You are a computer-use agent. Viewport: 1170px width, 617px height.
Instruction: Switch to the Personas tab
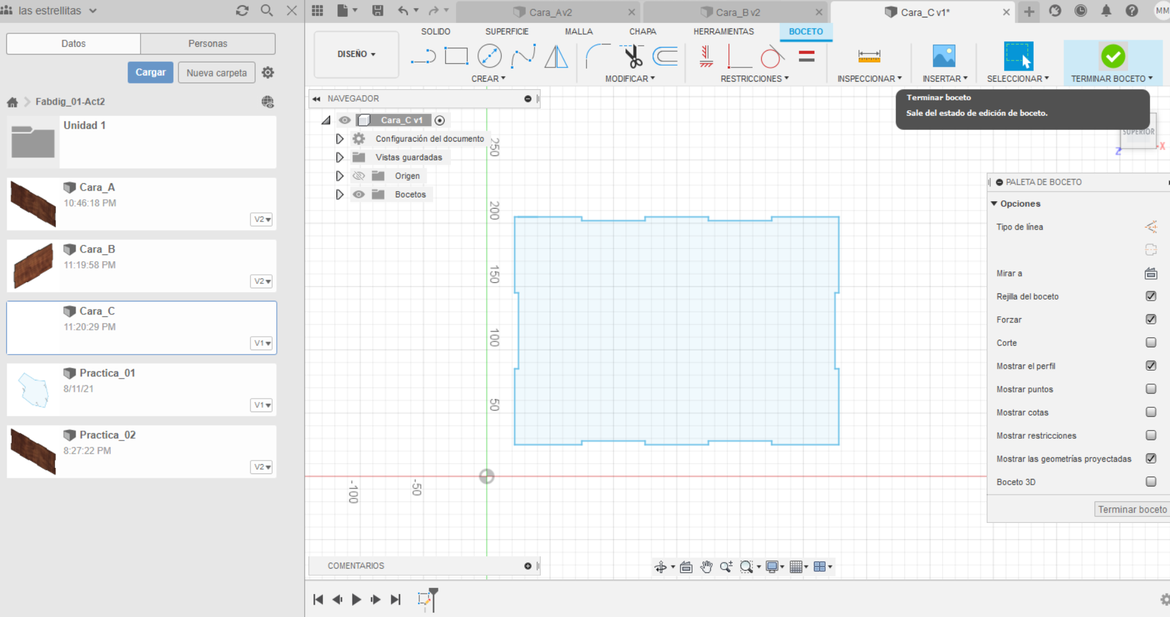(x=207, y=43)
